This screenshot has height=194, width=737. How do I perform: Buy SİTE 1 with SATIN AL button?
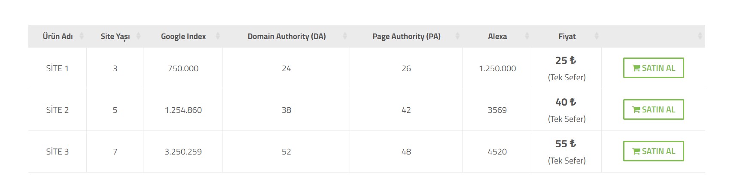coord(653,68)
